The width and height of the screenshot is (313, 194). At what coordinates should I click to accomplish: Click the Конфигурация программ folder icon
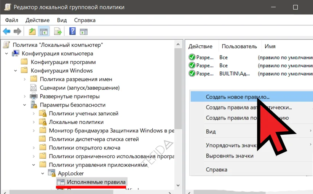coord(24,62)
